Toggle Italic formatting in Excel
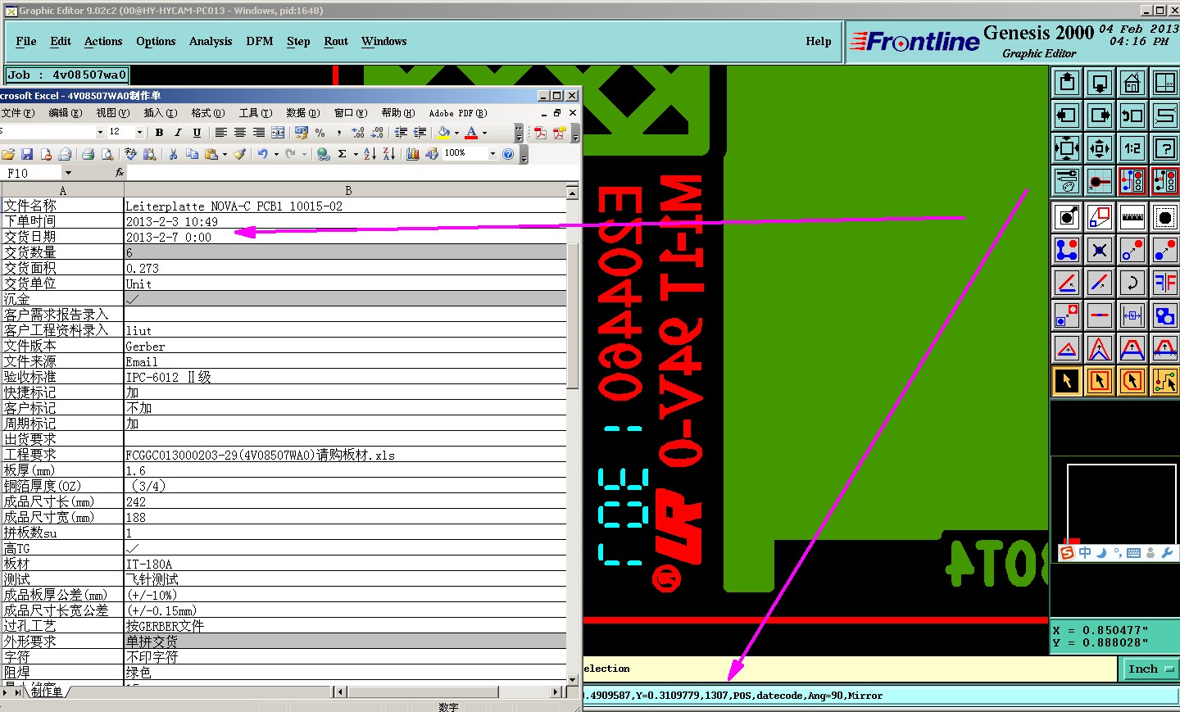Viewport: 1180px width, 712px height. [x=178, y=133]
